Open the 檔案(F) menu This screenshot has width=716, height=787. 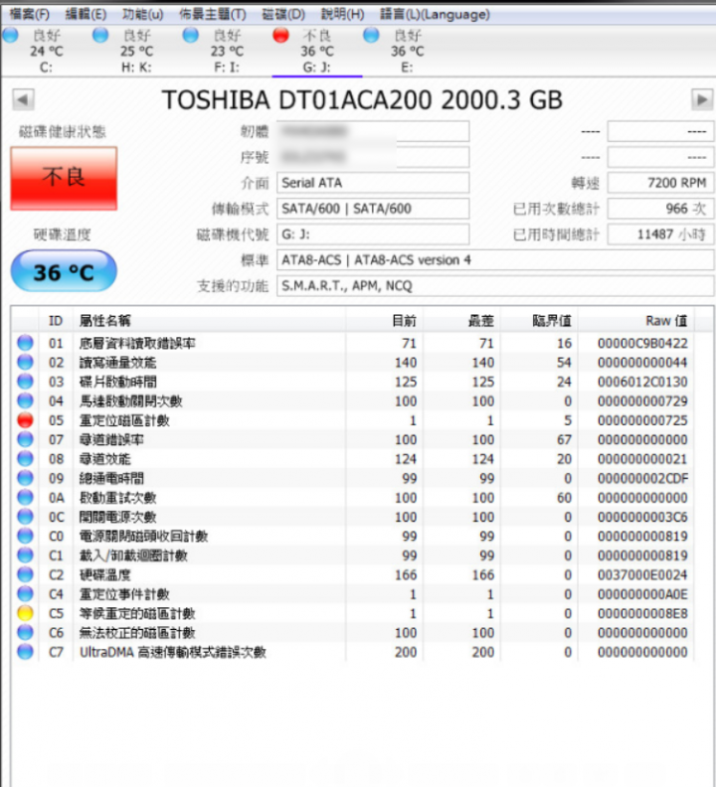(x=30, y=14)
